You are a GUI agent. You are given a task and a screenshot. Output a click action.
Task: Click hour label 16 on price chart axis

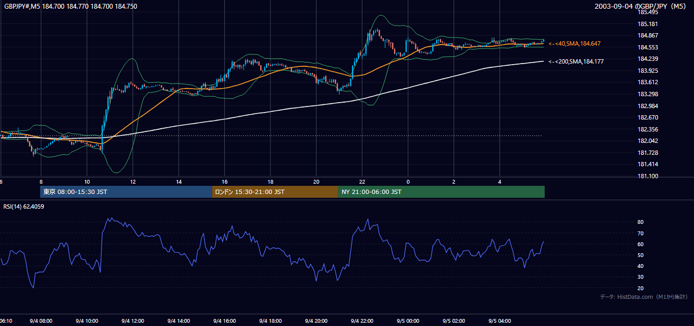point(224,181)
